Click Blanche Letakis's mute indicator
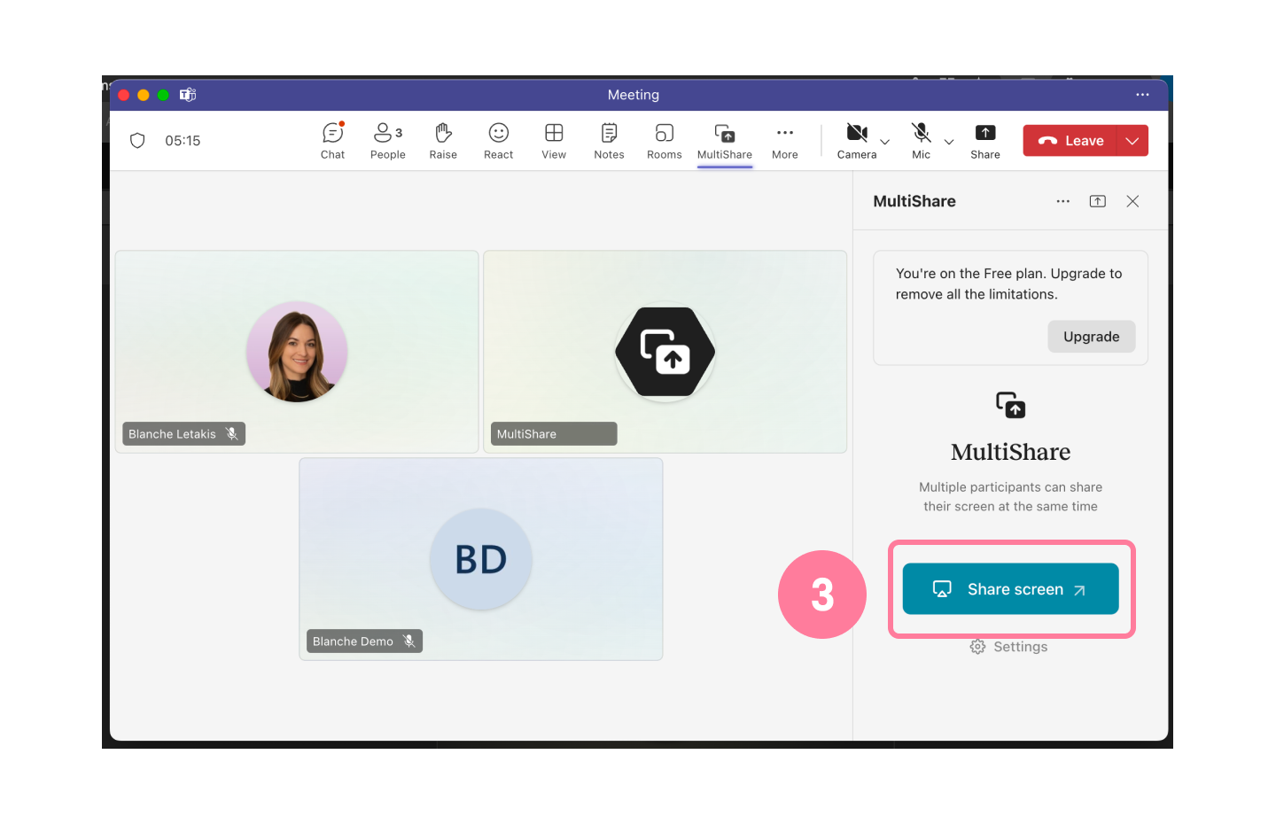This screenshot has width=1276, height=824. click(x=232, y=433)
